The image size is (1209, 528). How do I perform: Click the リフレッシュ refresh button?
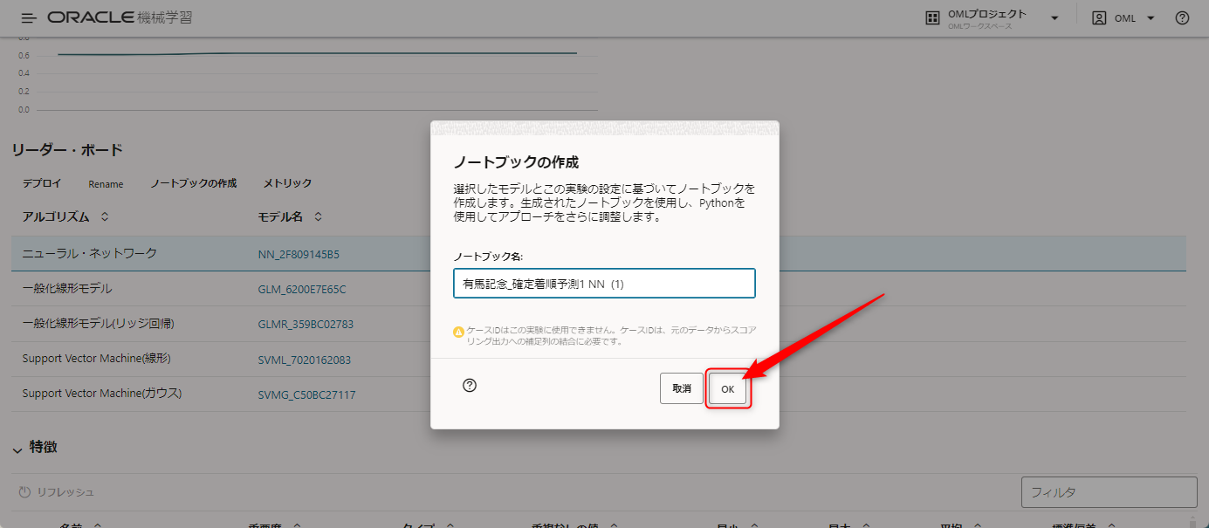[x=56, y=492]
